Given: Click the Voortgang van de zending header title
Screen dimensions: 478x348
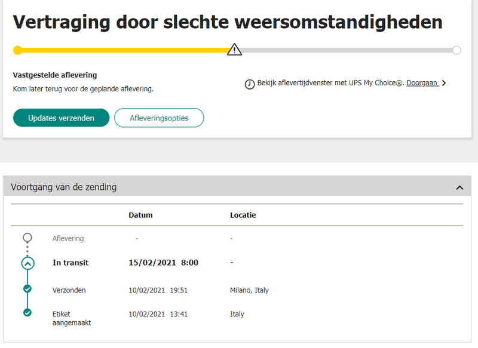Looking at the screenshot, I should coord(64,187).
